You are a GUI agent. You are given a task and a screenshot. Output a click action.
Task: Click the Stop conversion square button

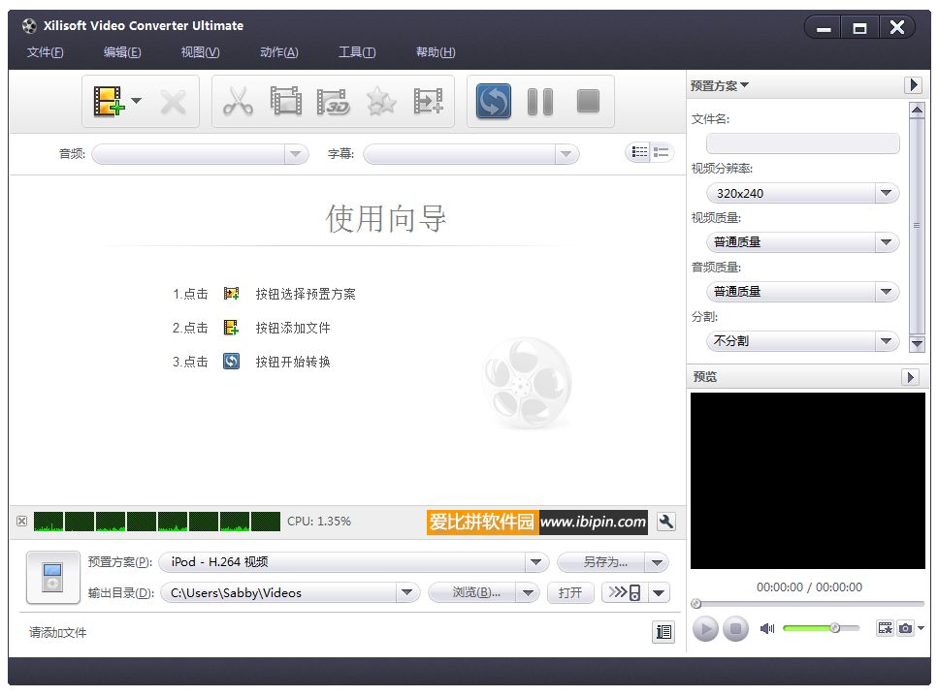click(588, 101)
